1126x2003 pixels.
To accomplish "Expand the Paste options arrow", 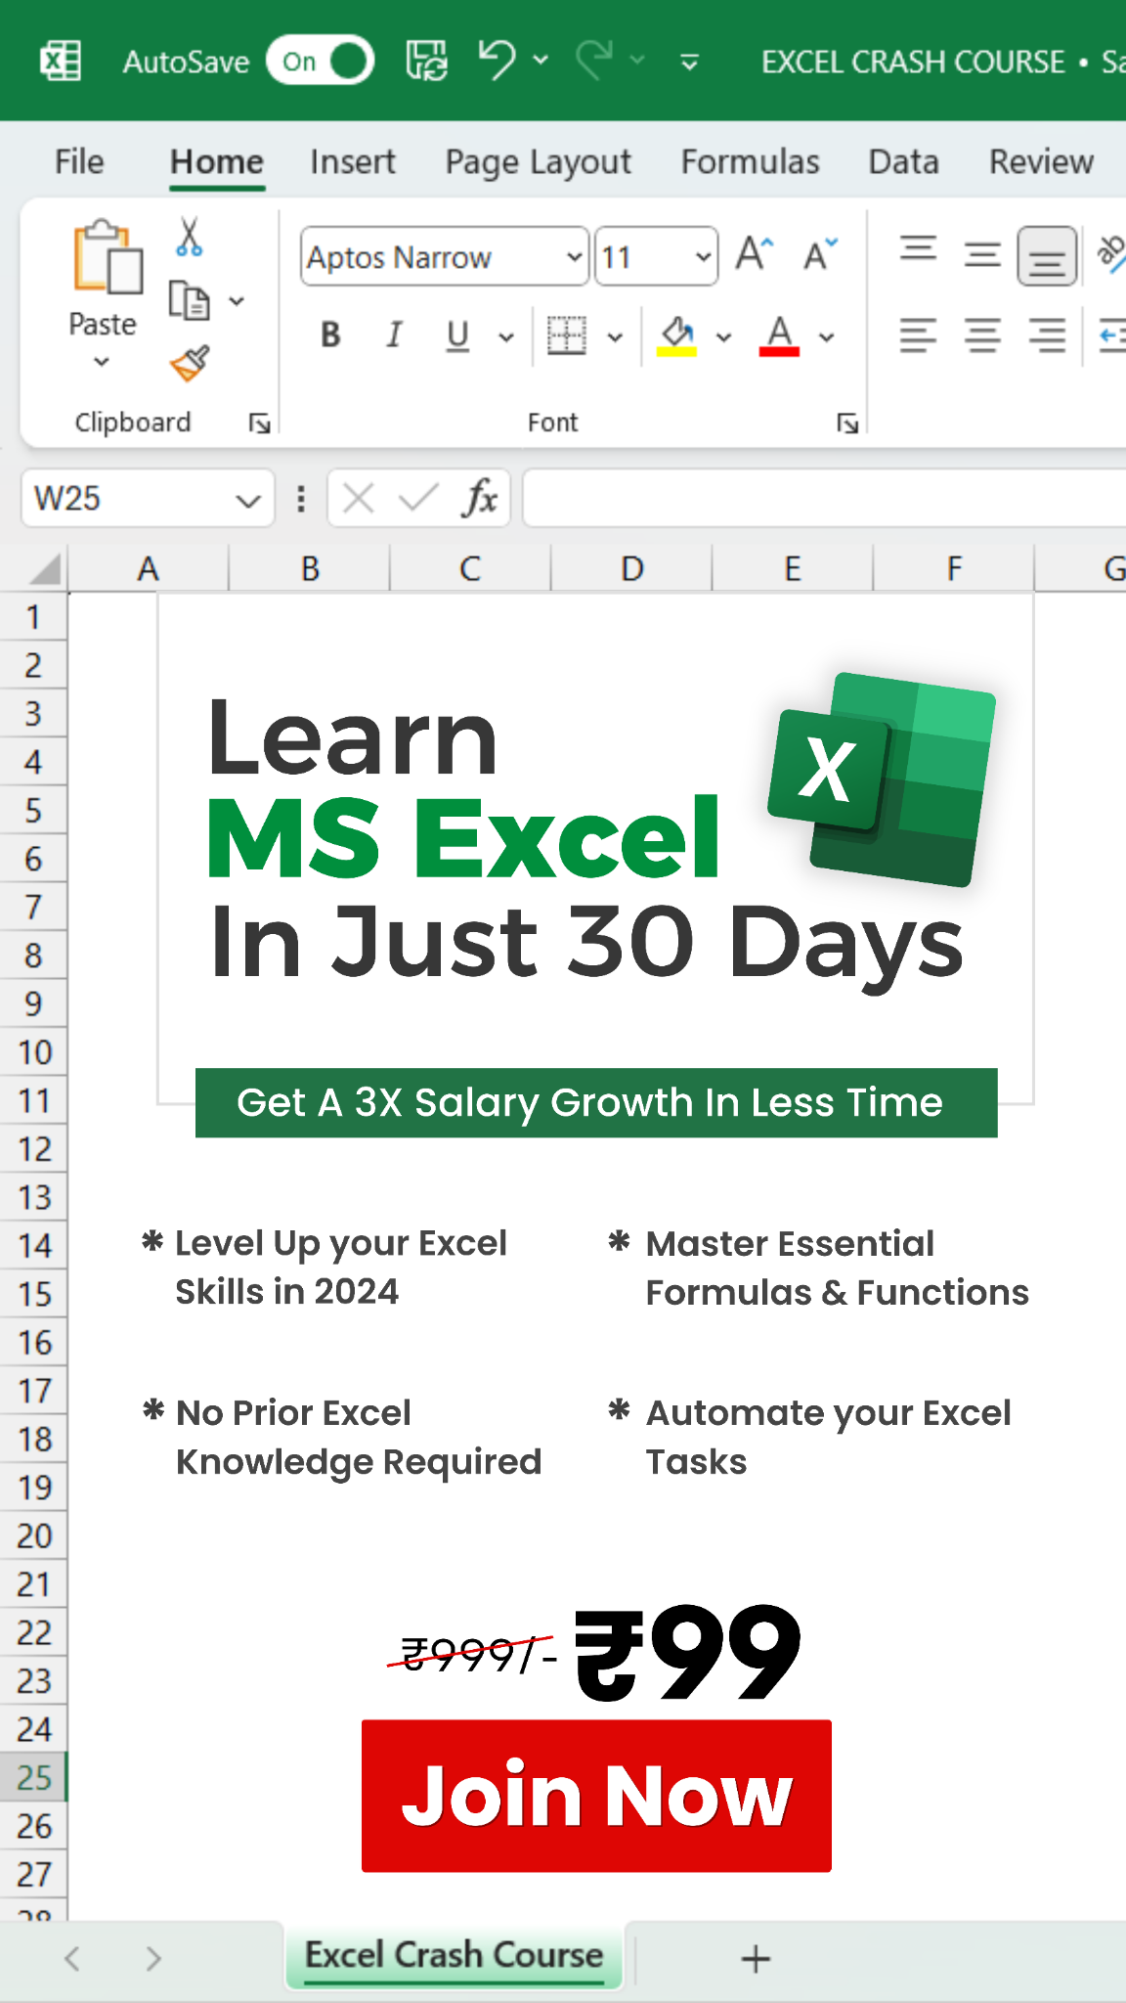I will pos(102,362).
